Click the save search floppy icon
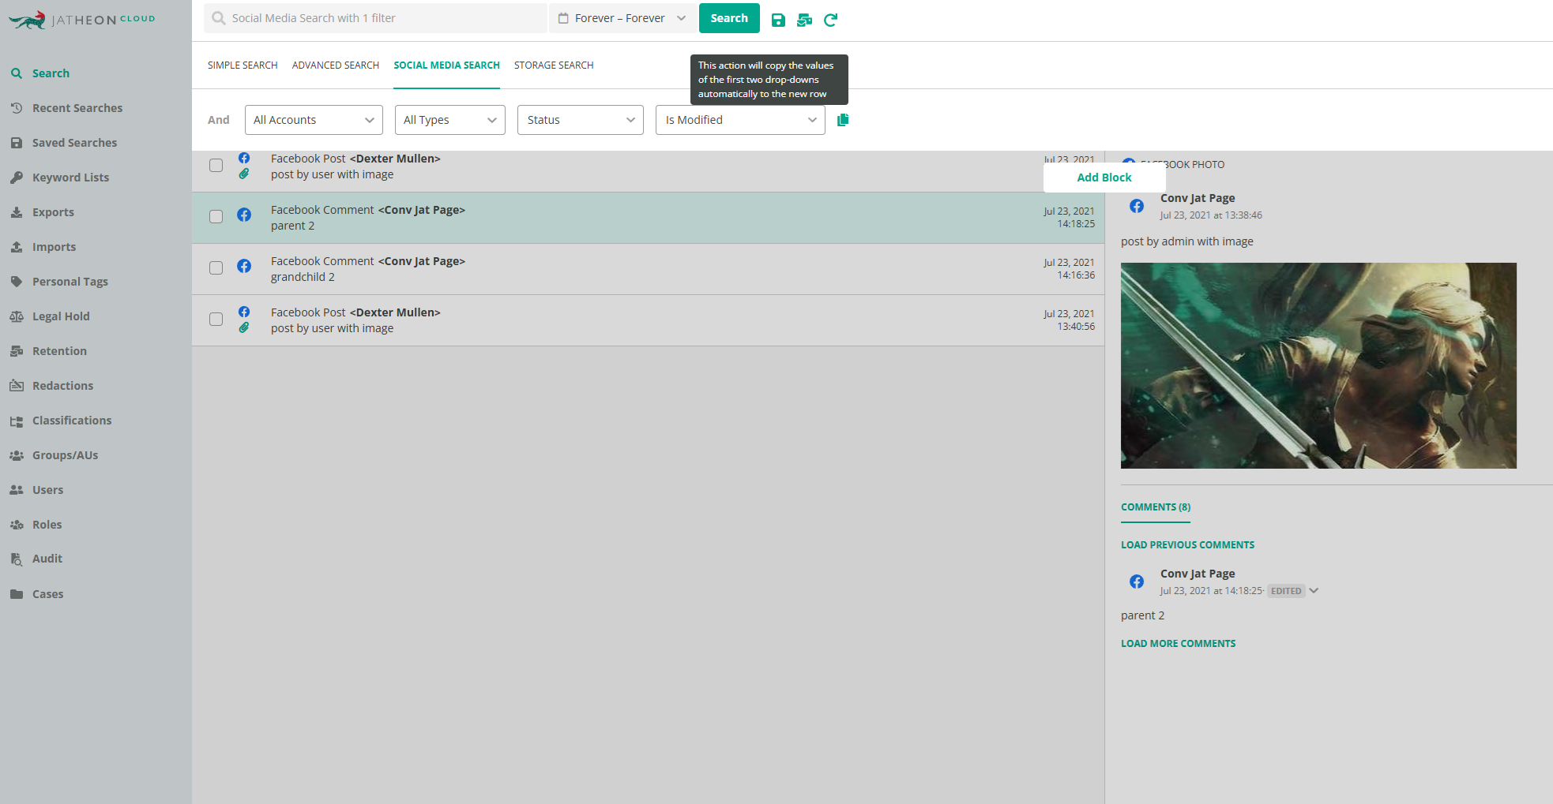Viewport: 1553px width, 804px height. (778, 20)
